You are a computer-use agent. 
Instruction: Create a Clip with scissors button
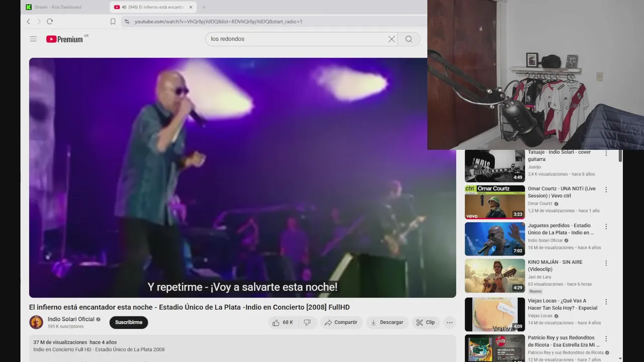pyautogui.click(x=426, y=322)
